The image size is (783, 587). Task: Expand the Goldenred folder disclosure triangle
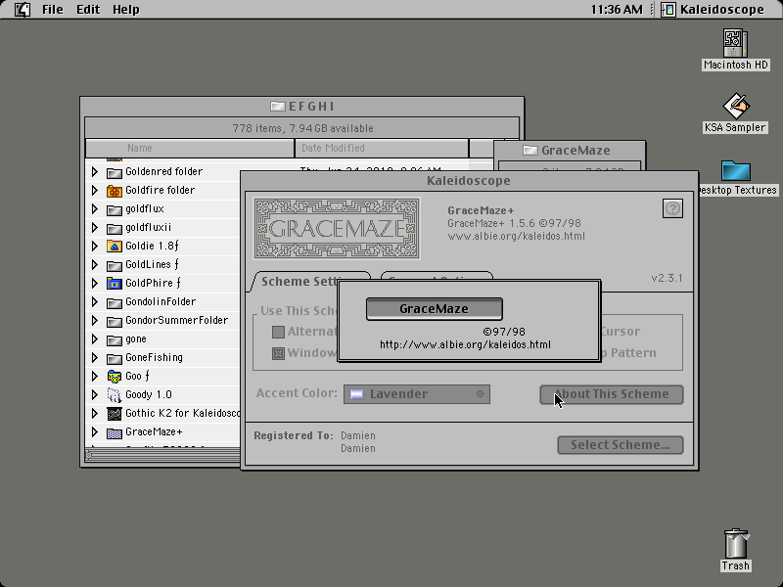[94, 172]
